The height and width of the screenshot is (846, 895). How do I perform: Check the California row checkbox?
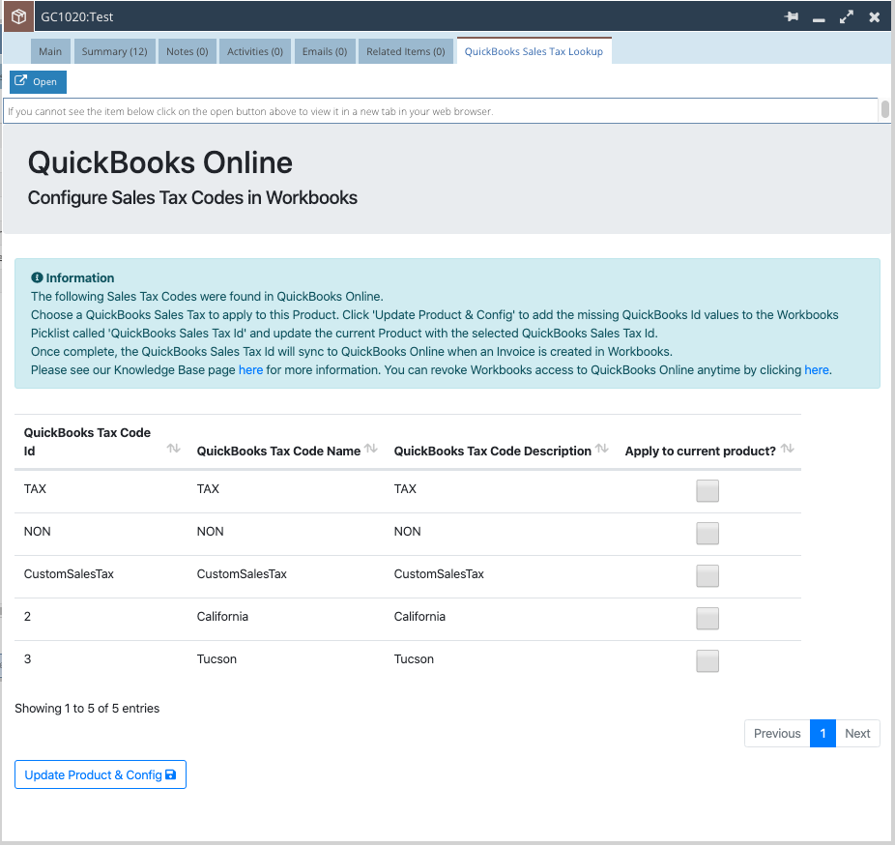707,618
